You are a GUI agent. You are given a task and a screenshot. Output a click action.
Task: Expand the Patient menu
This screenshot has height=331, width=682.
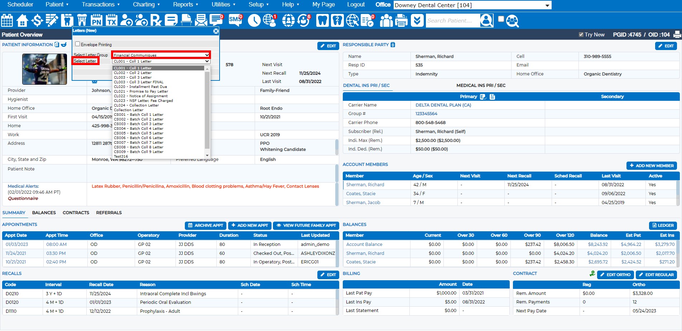click(57, 4)
